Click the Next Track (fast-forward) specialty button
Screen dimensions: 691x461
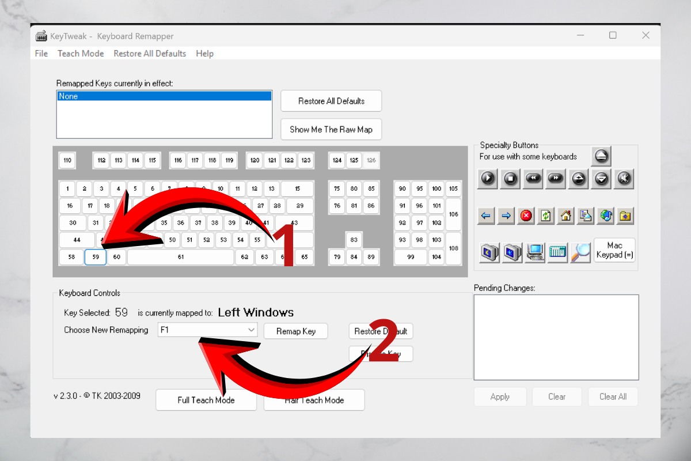point(556,179)
